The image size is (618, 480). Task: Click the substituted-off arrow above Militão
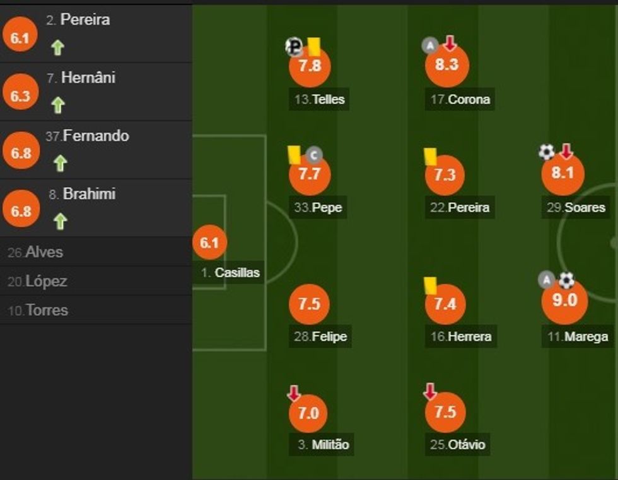point(293,394)
